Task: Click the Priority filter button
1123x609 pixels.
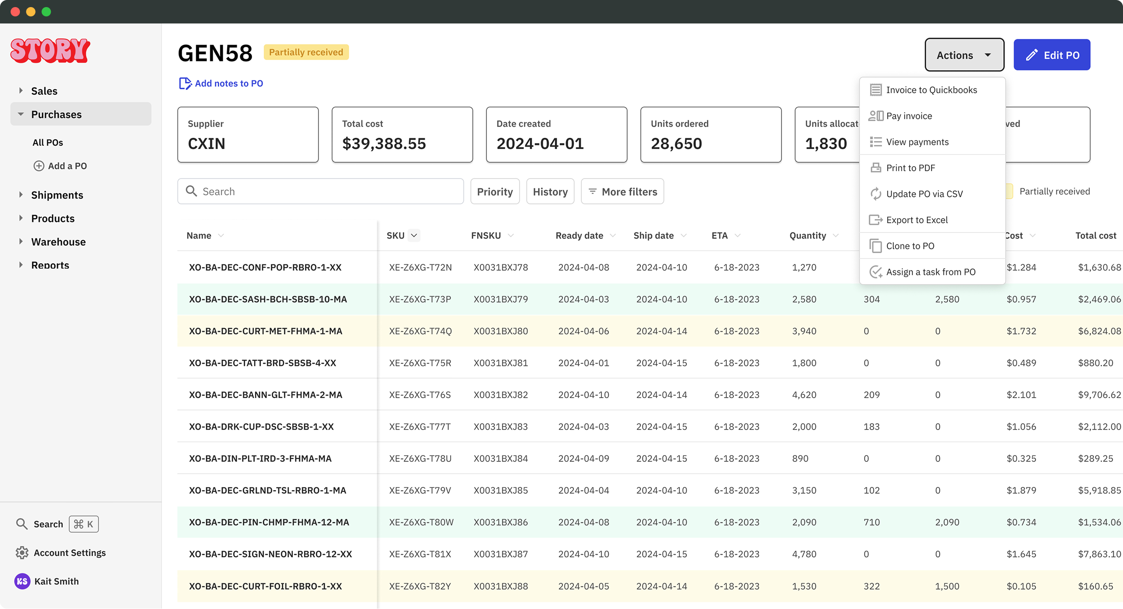Action: pyautogui.click(x=495, y=191)
